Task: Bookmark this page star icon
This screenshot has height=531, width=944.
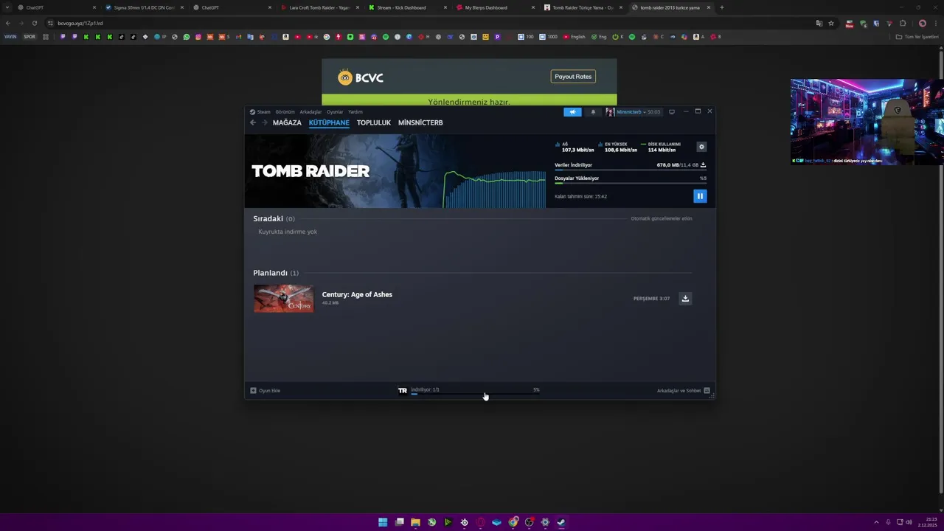Action: (x=831, y=23)
